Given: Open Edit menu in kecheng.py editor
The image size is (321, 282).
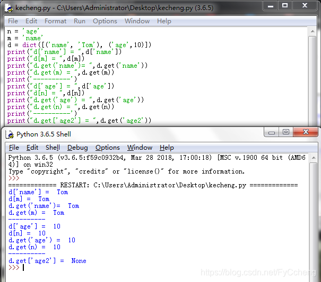Looking at the screenshot, I should pyautogui.click(x=31, y=21).
